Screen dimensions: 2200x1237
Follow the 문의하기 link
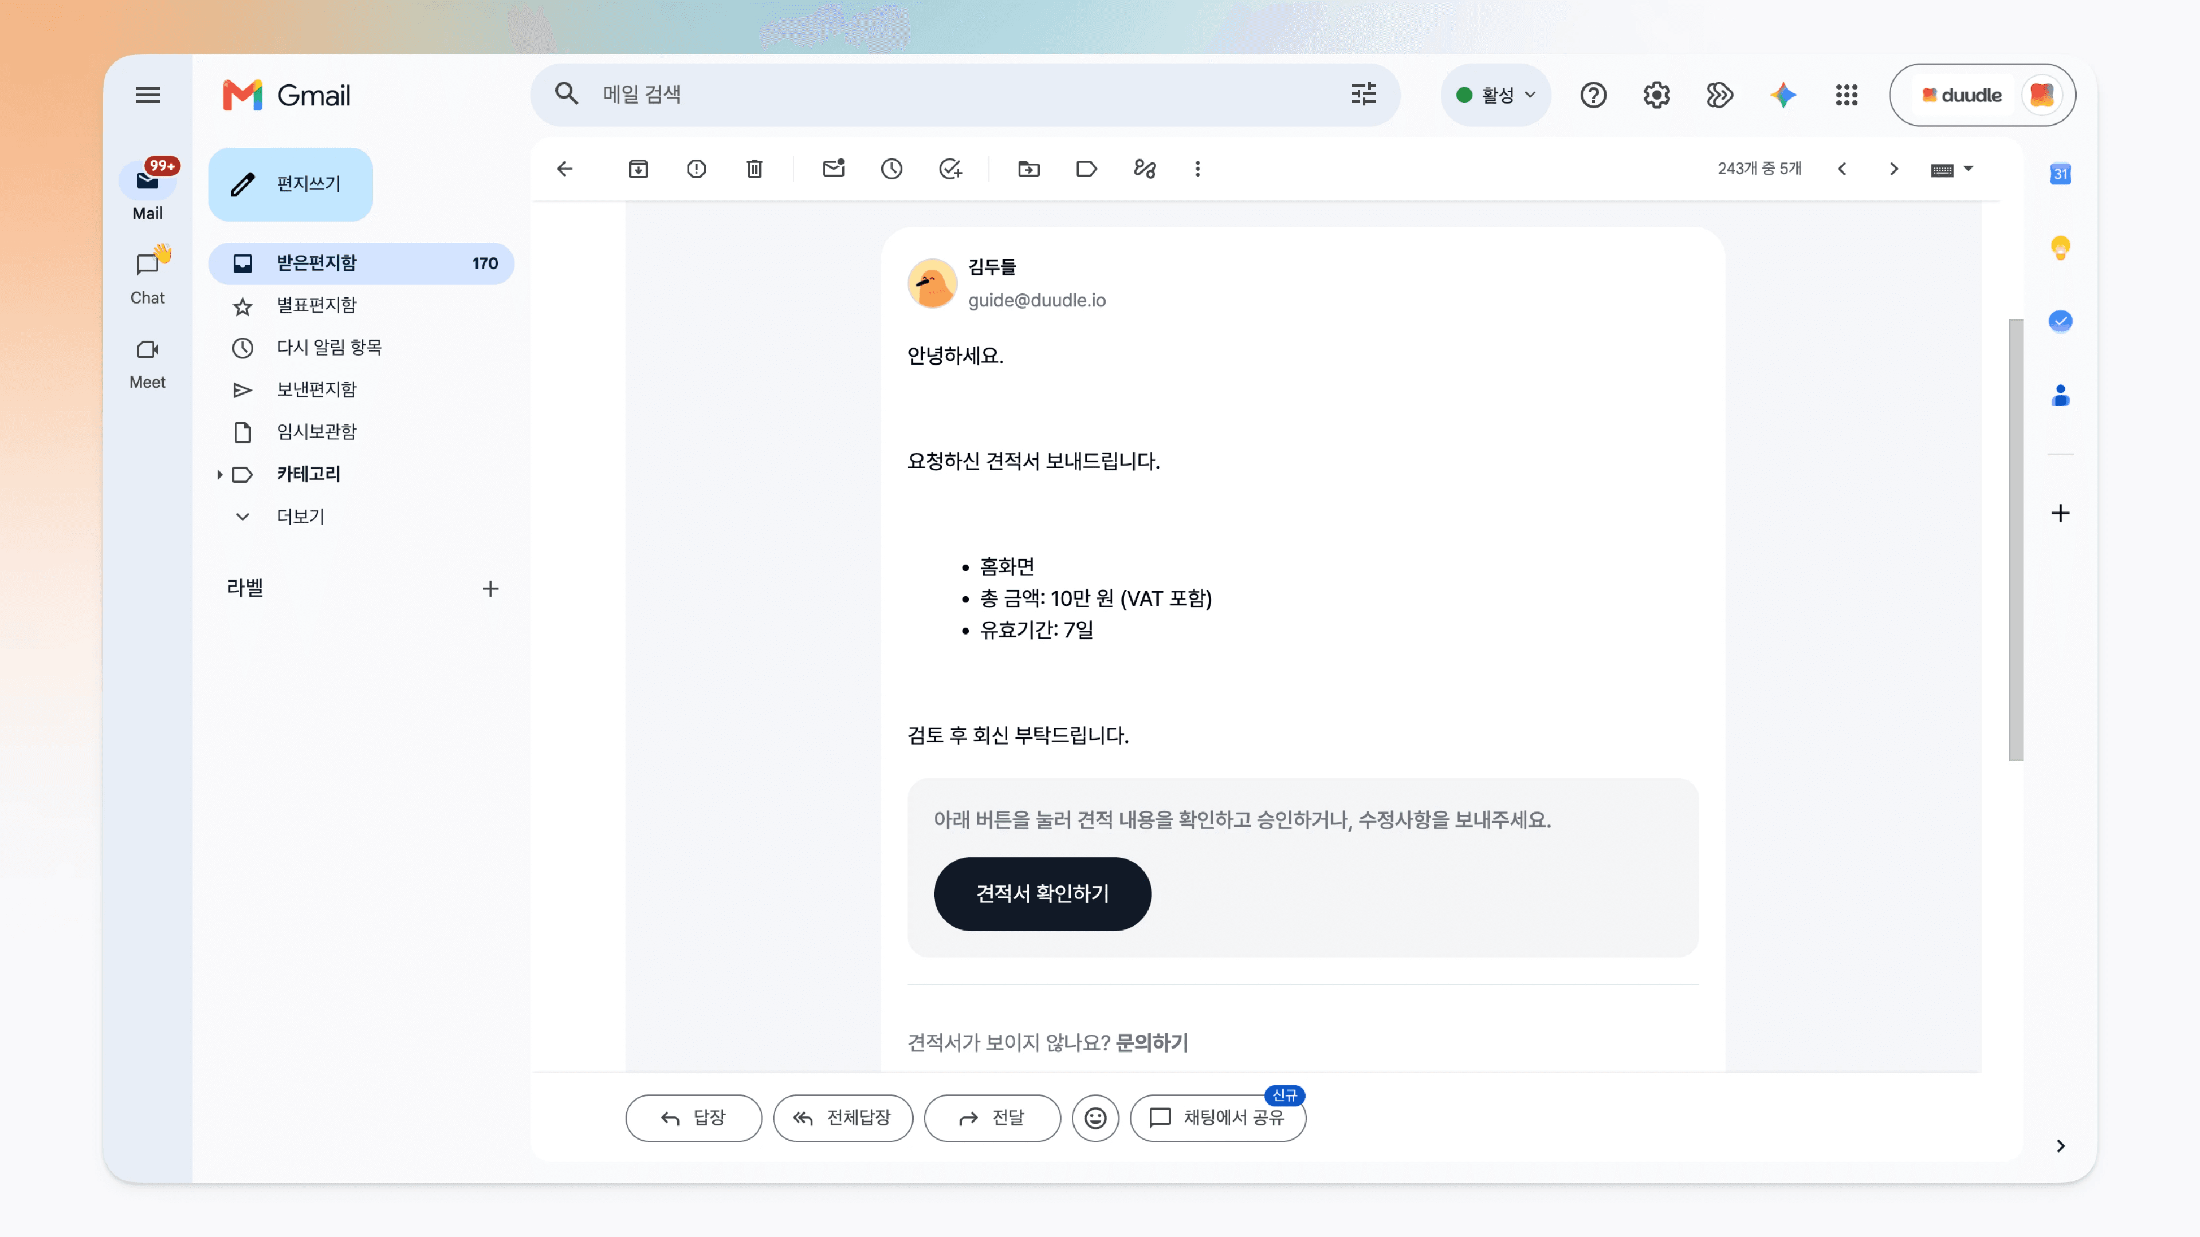coord(1151,1042)
